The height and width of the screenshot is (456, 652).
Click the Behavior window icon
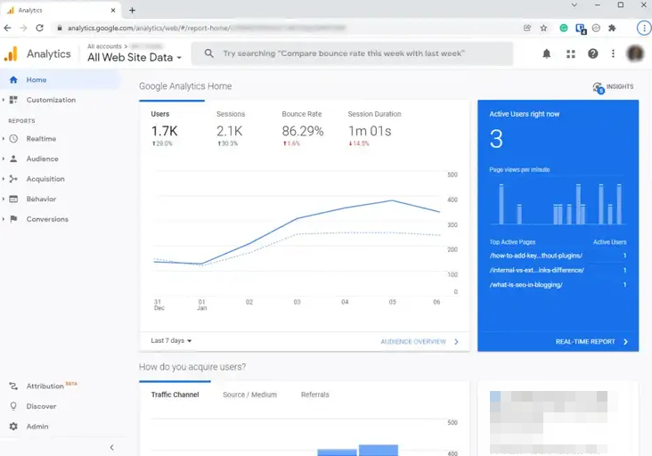[x=13, y=199]
